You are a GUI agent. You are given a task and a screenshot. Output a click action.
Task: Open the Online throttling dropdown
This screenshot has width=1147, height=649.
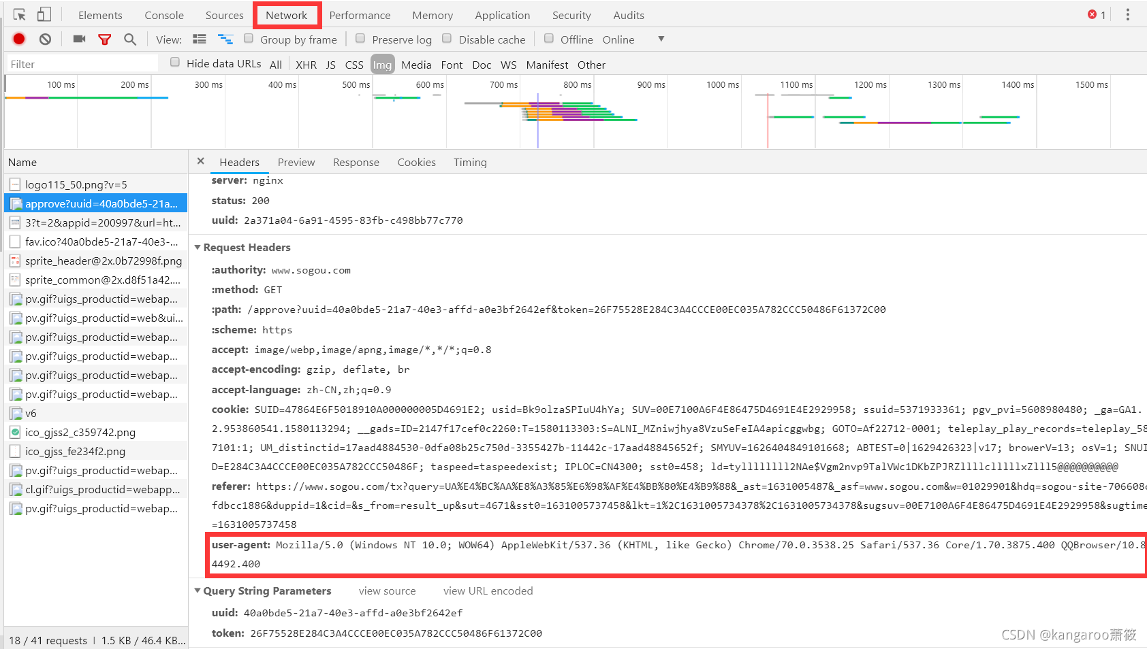click(x=633, y=39)
